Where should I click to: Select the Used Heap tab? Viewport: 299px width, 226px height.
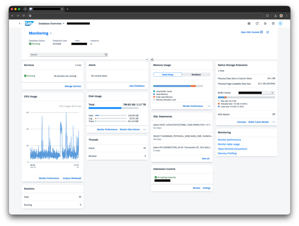click(167, 75)
